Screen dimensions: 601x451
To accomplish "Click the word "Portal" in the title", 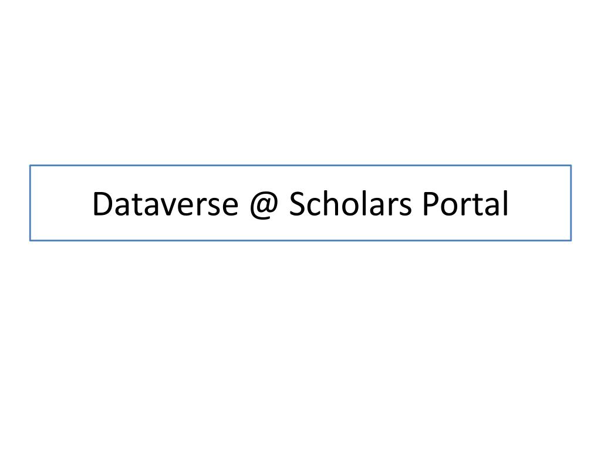I will tap(465, 203).
